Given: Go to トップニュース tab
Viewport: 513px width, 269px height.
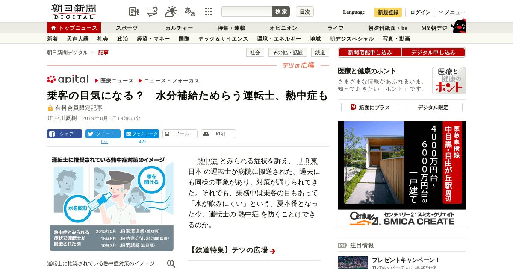Looking at the screenshot, I should click(74, 28).
